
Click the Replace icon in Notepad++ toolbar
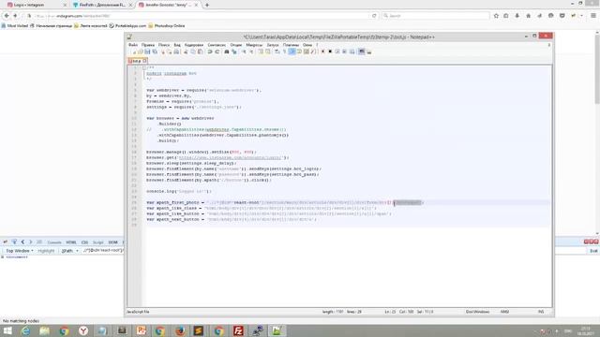pyautogui.click(x=234, y=51)
